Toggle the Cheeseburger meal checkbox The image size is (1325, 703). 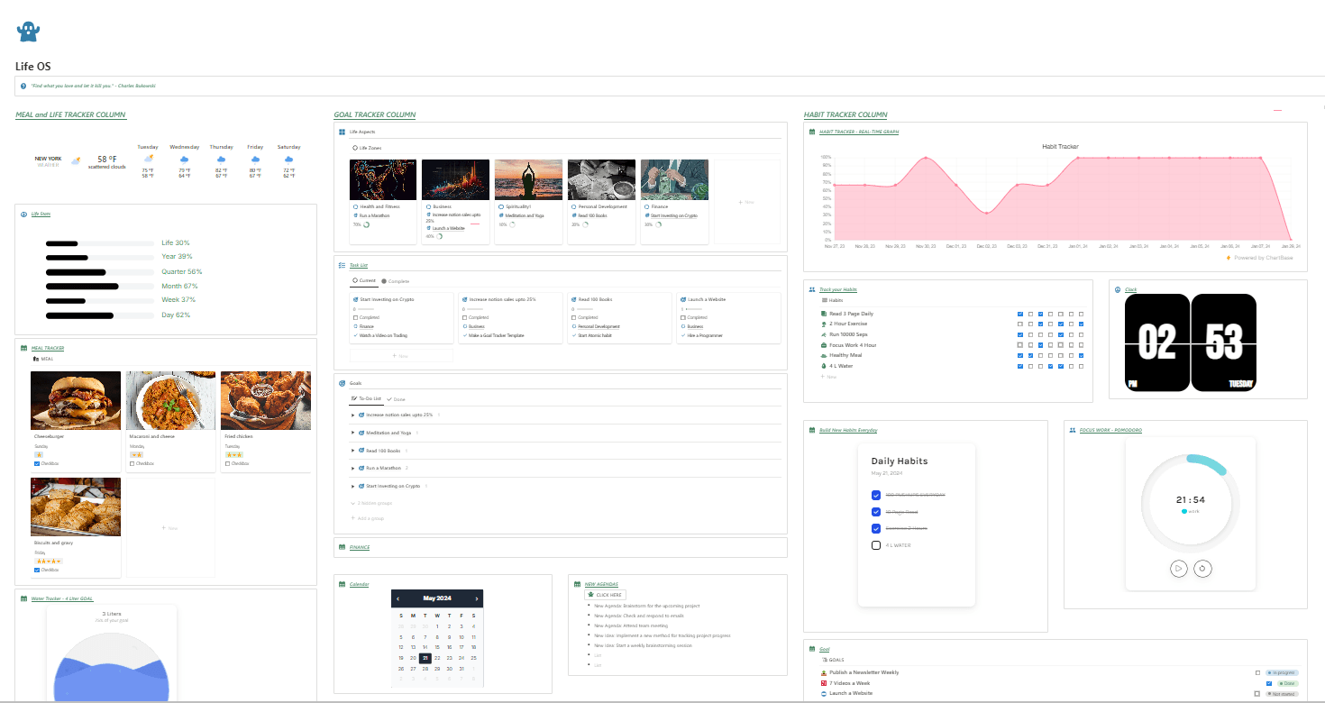tap(37, 463)
